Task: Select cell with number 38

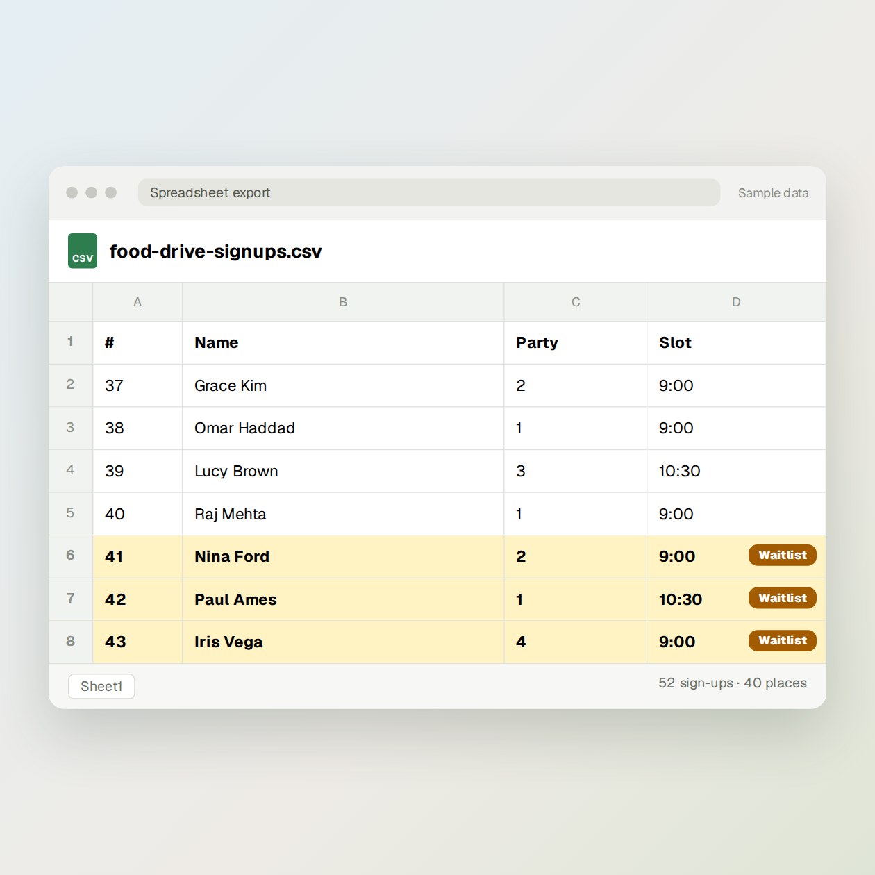Action: (x=137, y=428)
